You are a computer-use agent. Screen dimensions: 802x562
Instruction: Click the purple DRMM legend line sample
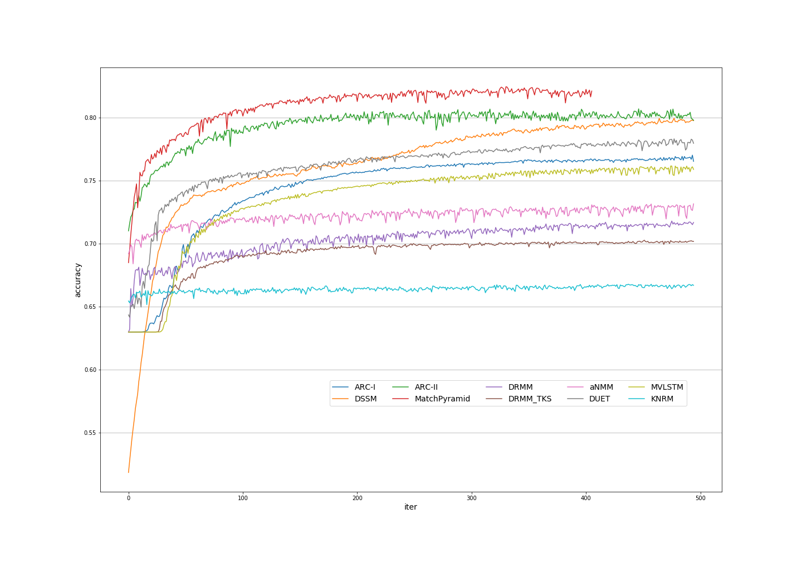click(x=494, y=387)
